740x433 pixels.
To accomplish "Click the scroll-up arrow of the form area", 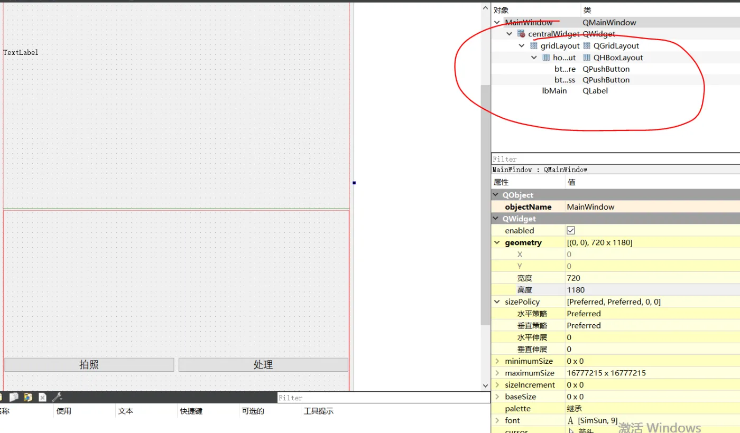I will point(485,8).
